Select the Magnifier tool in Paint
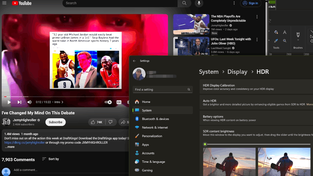The width and height of the screenshot is (313, 176). (x=285, y=41)
